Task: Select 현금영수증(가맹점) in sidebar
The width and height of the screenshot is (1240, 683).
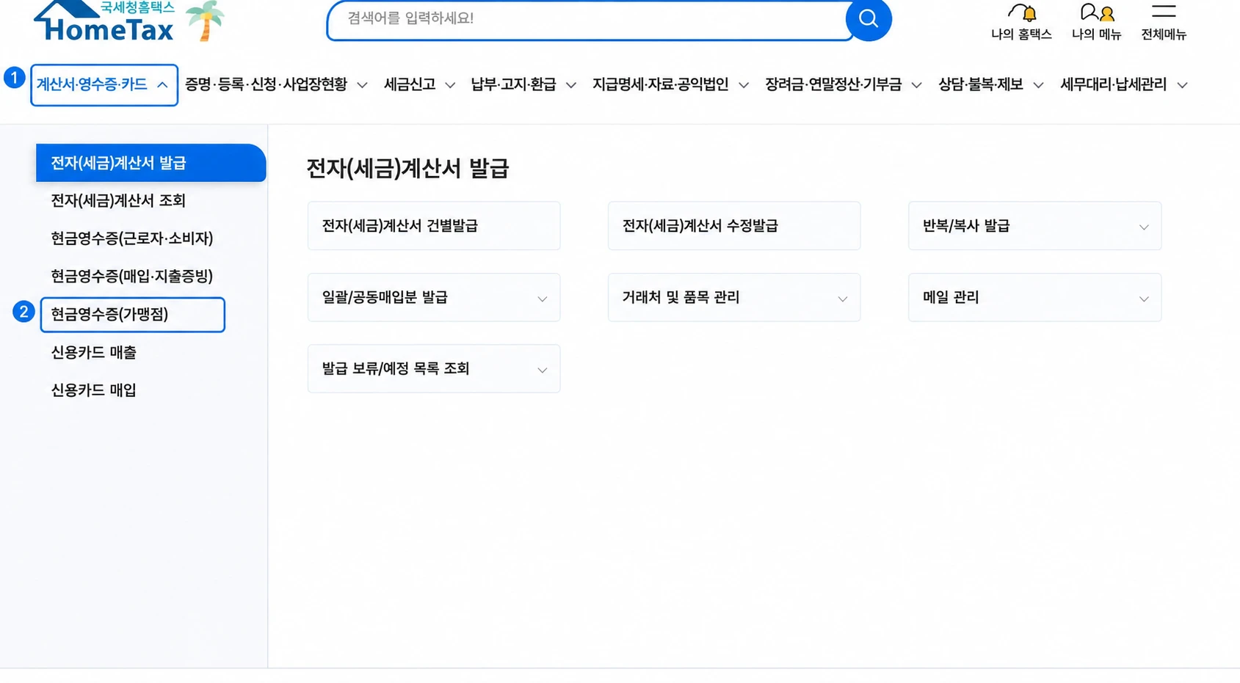Action: pyautogui.click(x=132, y=315)
